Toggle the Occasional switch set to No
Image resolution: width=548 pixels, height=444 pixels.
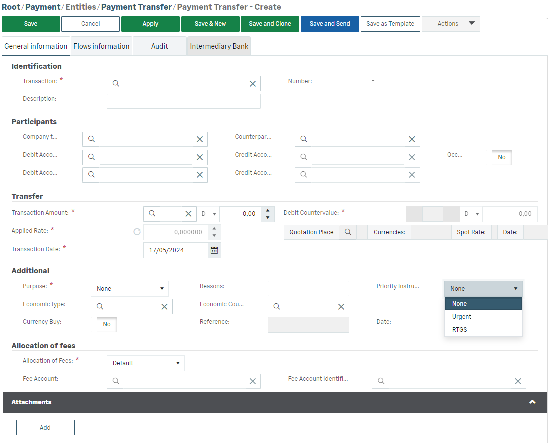[x=499, y=157]
